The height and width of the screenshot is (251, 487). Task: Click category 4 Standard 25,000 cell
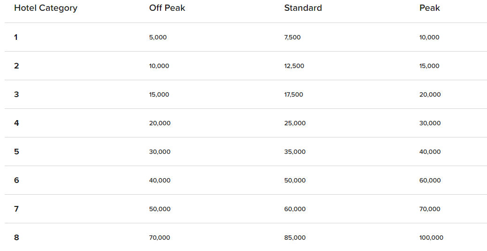click(x=295, y=123)
